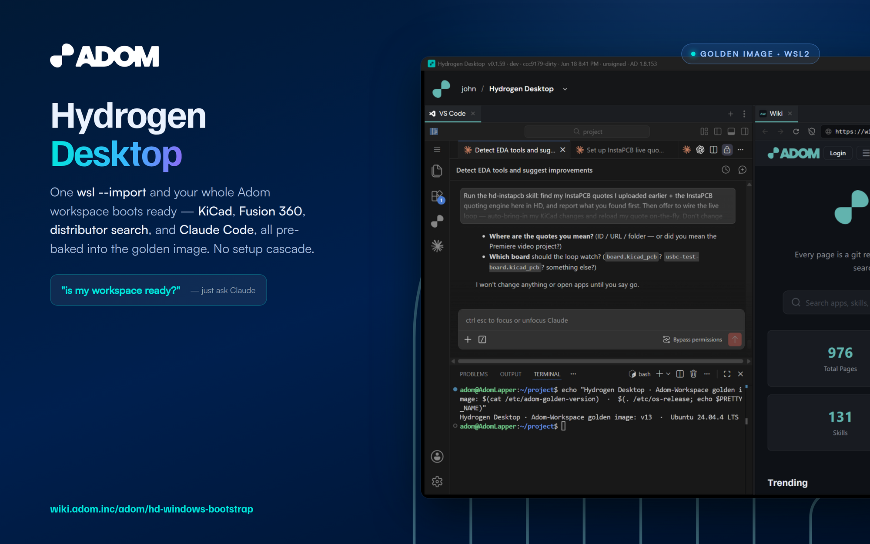Open the VS Code pane vertical dots menu

coord(744,114)
